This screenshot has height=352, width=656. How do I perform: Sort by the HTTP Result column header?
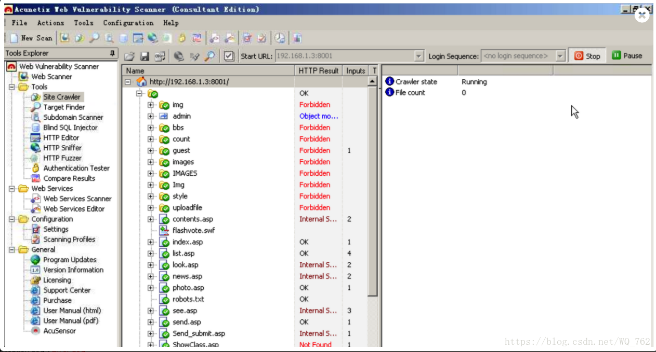(x=319, y=71)
